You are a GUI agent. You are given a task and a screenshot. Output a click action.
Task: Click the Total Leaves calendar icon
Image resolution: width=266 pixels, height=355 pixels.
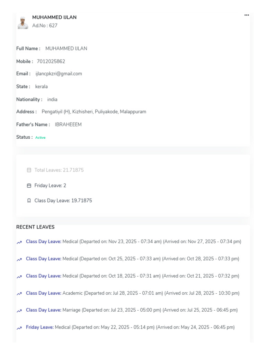click(x=29, y=170)
